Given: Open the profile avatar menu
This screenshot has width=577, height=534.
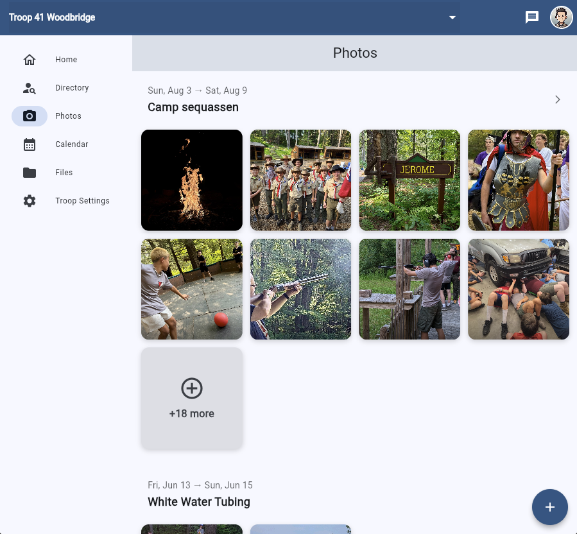Looking at the screenshot, I should point(562,17).
